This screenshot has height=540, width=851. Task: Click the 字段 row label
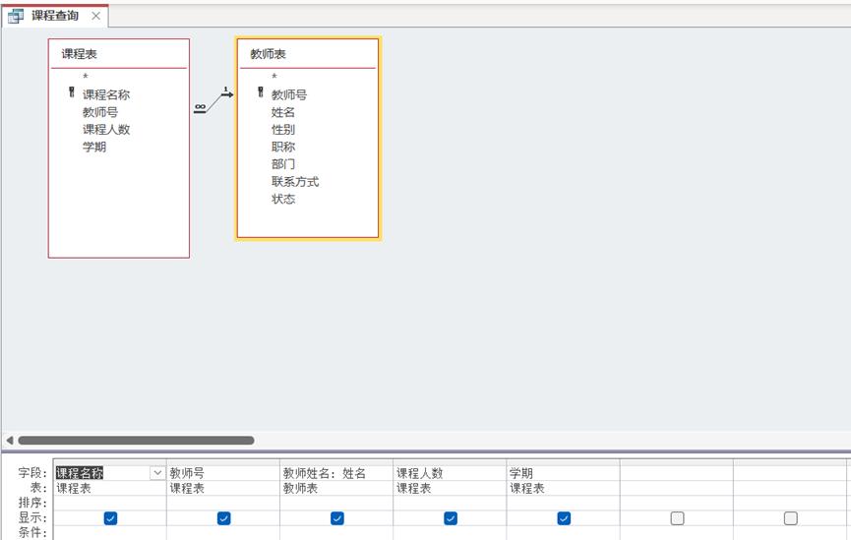coord(32,473)
